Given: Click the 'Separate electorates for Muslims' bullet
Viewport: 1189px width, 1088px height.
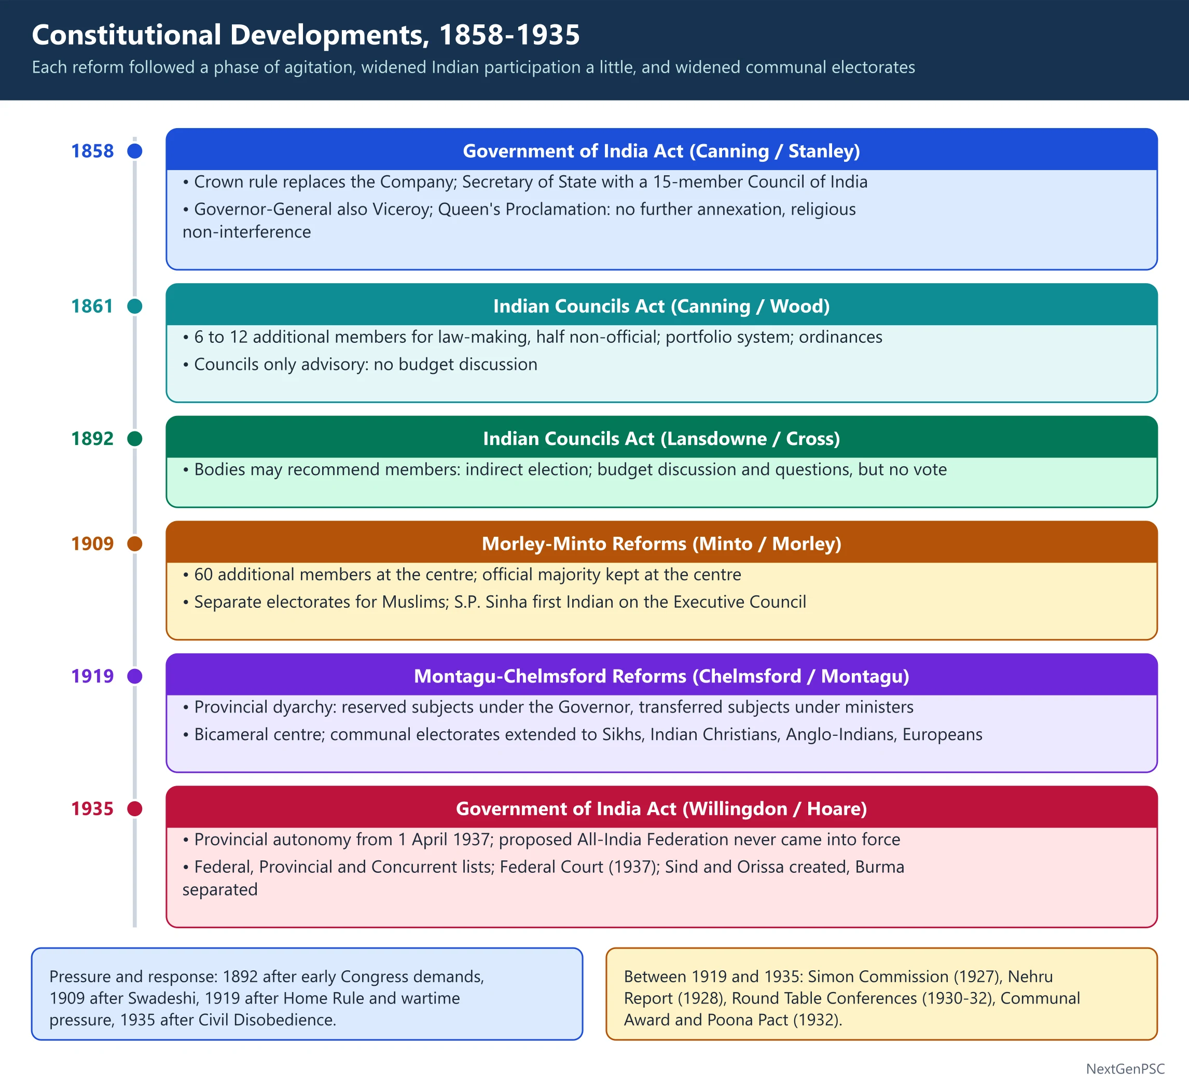Looking at the screenshot, I should [494, 602].
